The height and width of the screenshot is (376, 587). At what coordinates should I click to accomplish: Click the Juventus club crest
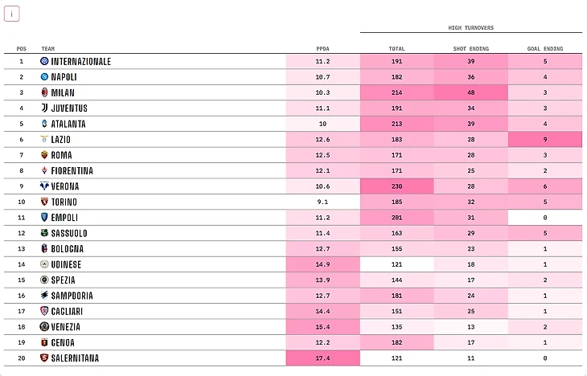click(x=44, y=108)
